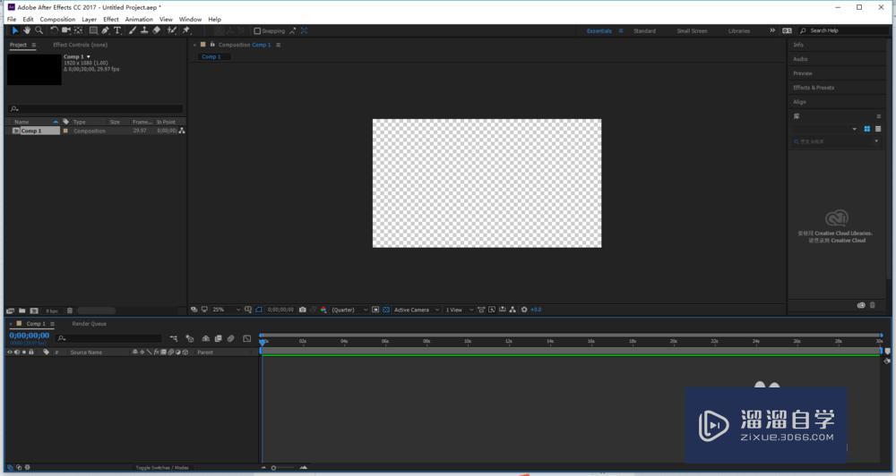Open the Animation menu
The width and height of the screenshot is (896, 476).
[139, 19]
